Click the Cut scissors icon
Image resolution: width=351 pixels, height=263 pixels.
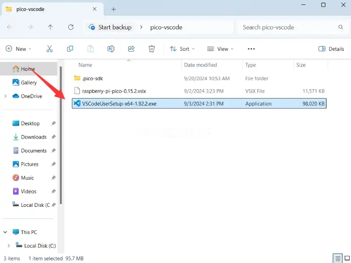(50, 49)
